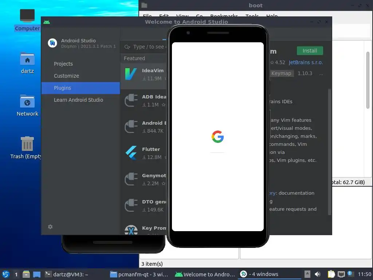
Task: Open the ellipsis options beside version 1.10.3
Action: click(321, 74)
